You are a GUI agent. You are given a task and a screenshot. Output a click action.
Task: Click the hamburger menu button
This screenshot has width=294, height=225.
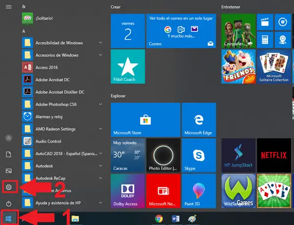pos(8,7)
